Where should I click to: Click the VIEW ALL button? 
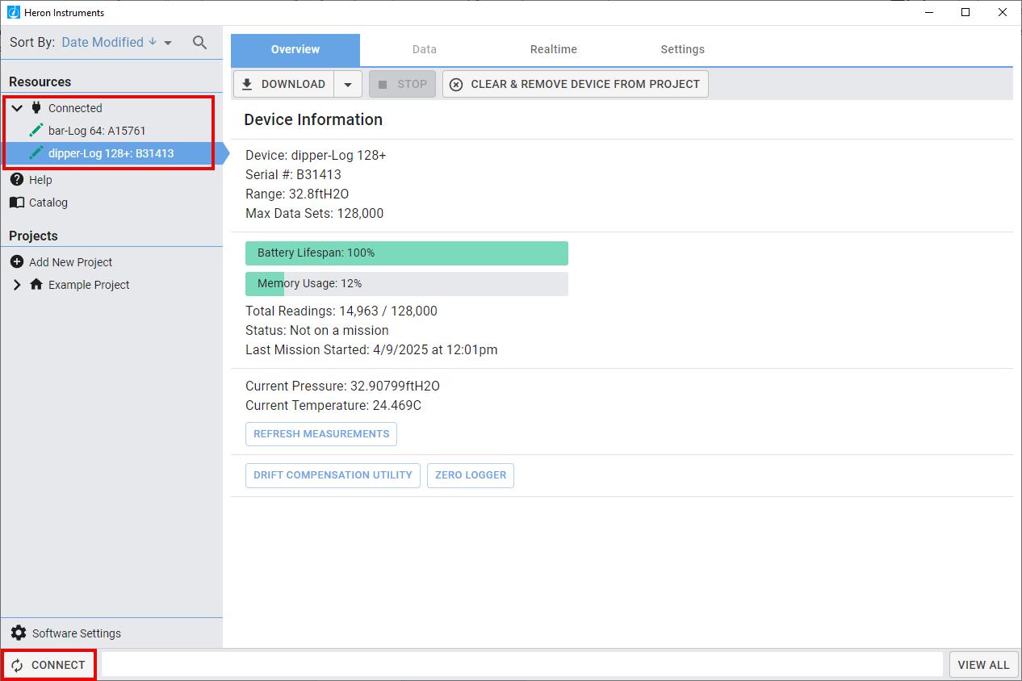pyautogui.click(x=983, y=665)
